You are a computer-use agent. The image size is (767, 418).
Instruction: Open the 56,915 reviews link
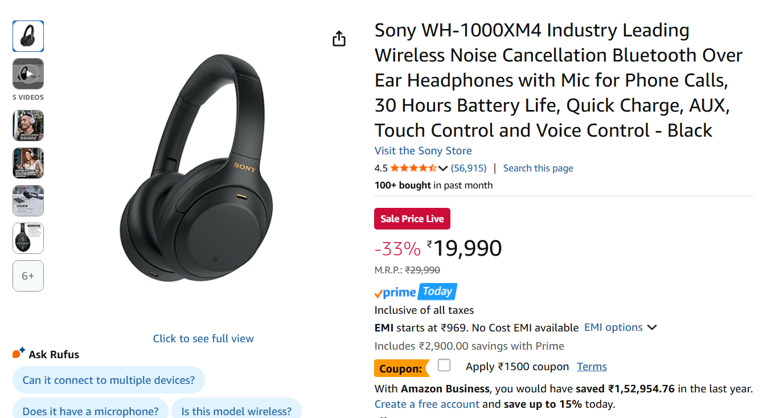pyautogui.click(x=469, y=168)
